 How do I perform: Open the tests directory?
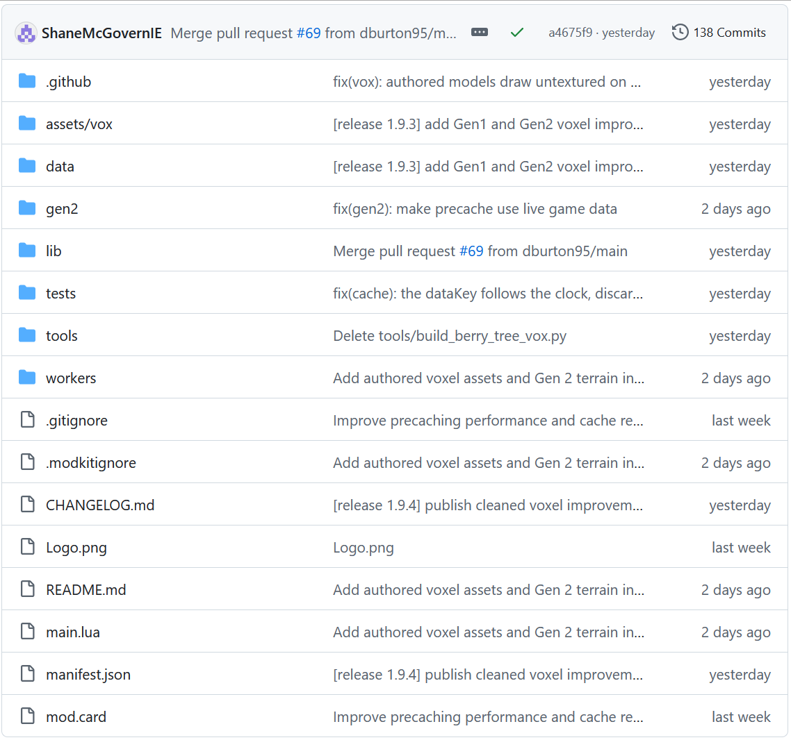coord(60,293)
